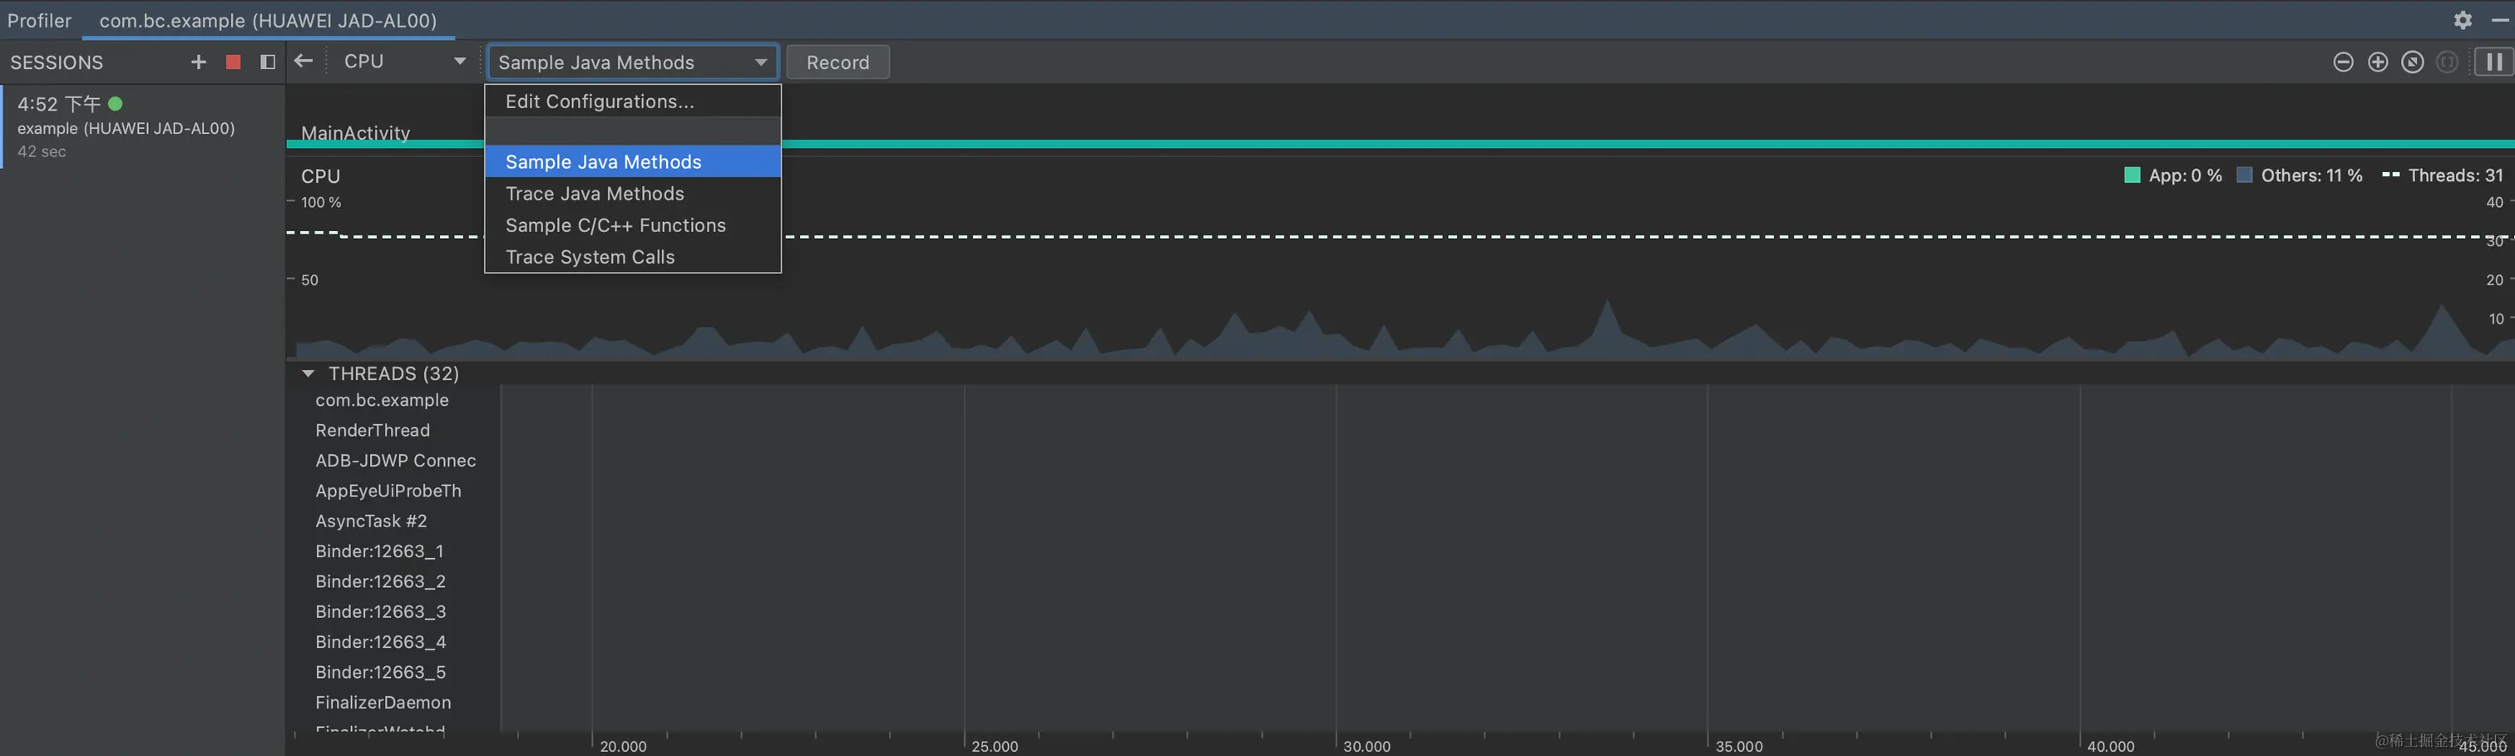The height and width of the screenshot is (756, 2515).
Task: Select Sample C/C++ Functions option
Action: pyautogui.click(x=633, y=225)
